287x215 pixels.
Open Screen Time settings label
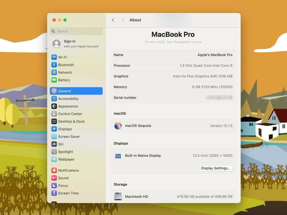(68, 193)
